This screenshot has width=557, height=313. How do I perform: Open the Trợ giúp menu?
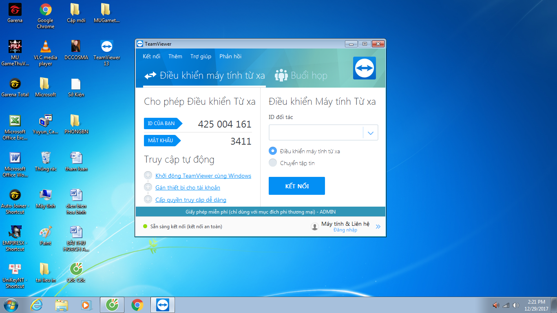click(x=201, y=56)
